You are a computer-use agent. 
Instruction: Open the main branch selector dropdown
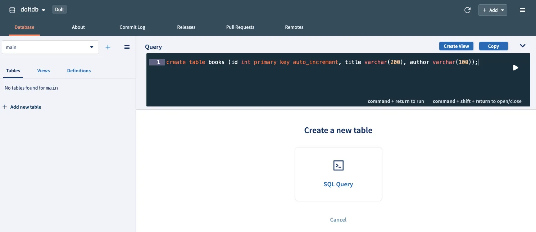(x=50, y=47)
